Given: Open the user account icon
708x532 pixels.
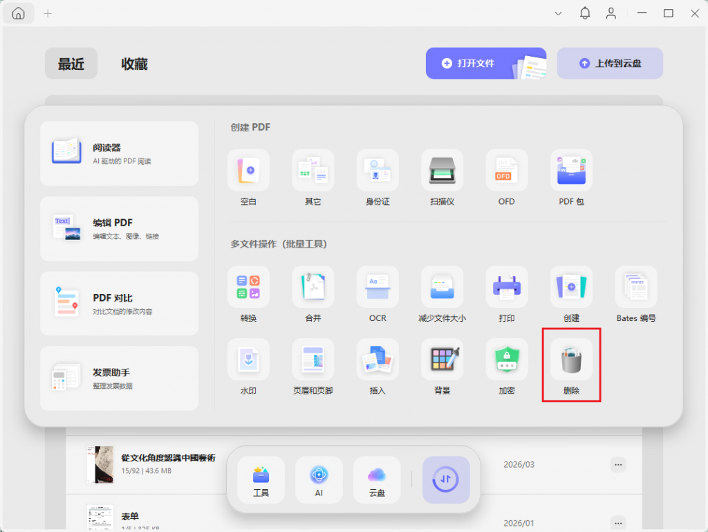Looking at the screenshot, I should tap(611, 14).
